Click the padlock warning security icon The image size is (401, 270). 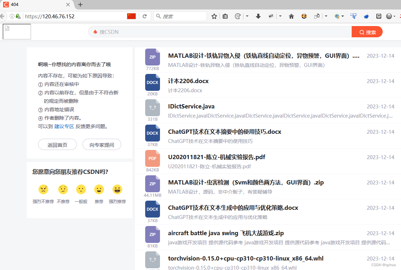tap(18, 16)
